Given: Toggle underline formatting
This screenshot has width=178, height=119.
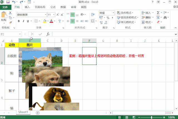Looking at the screenshot, I should pos(28,21).
